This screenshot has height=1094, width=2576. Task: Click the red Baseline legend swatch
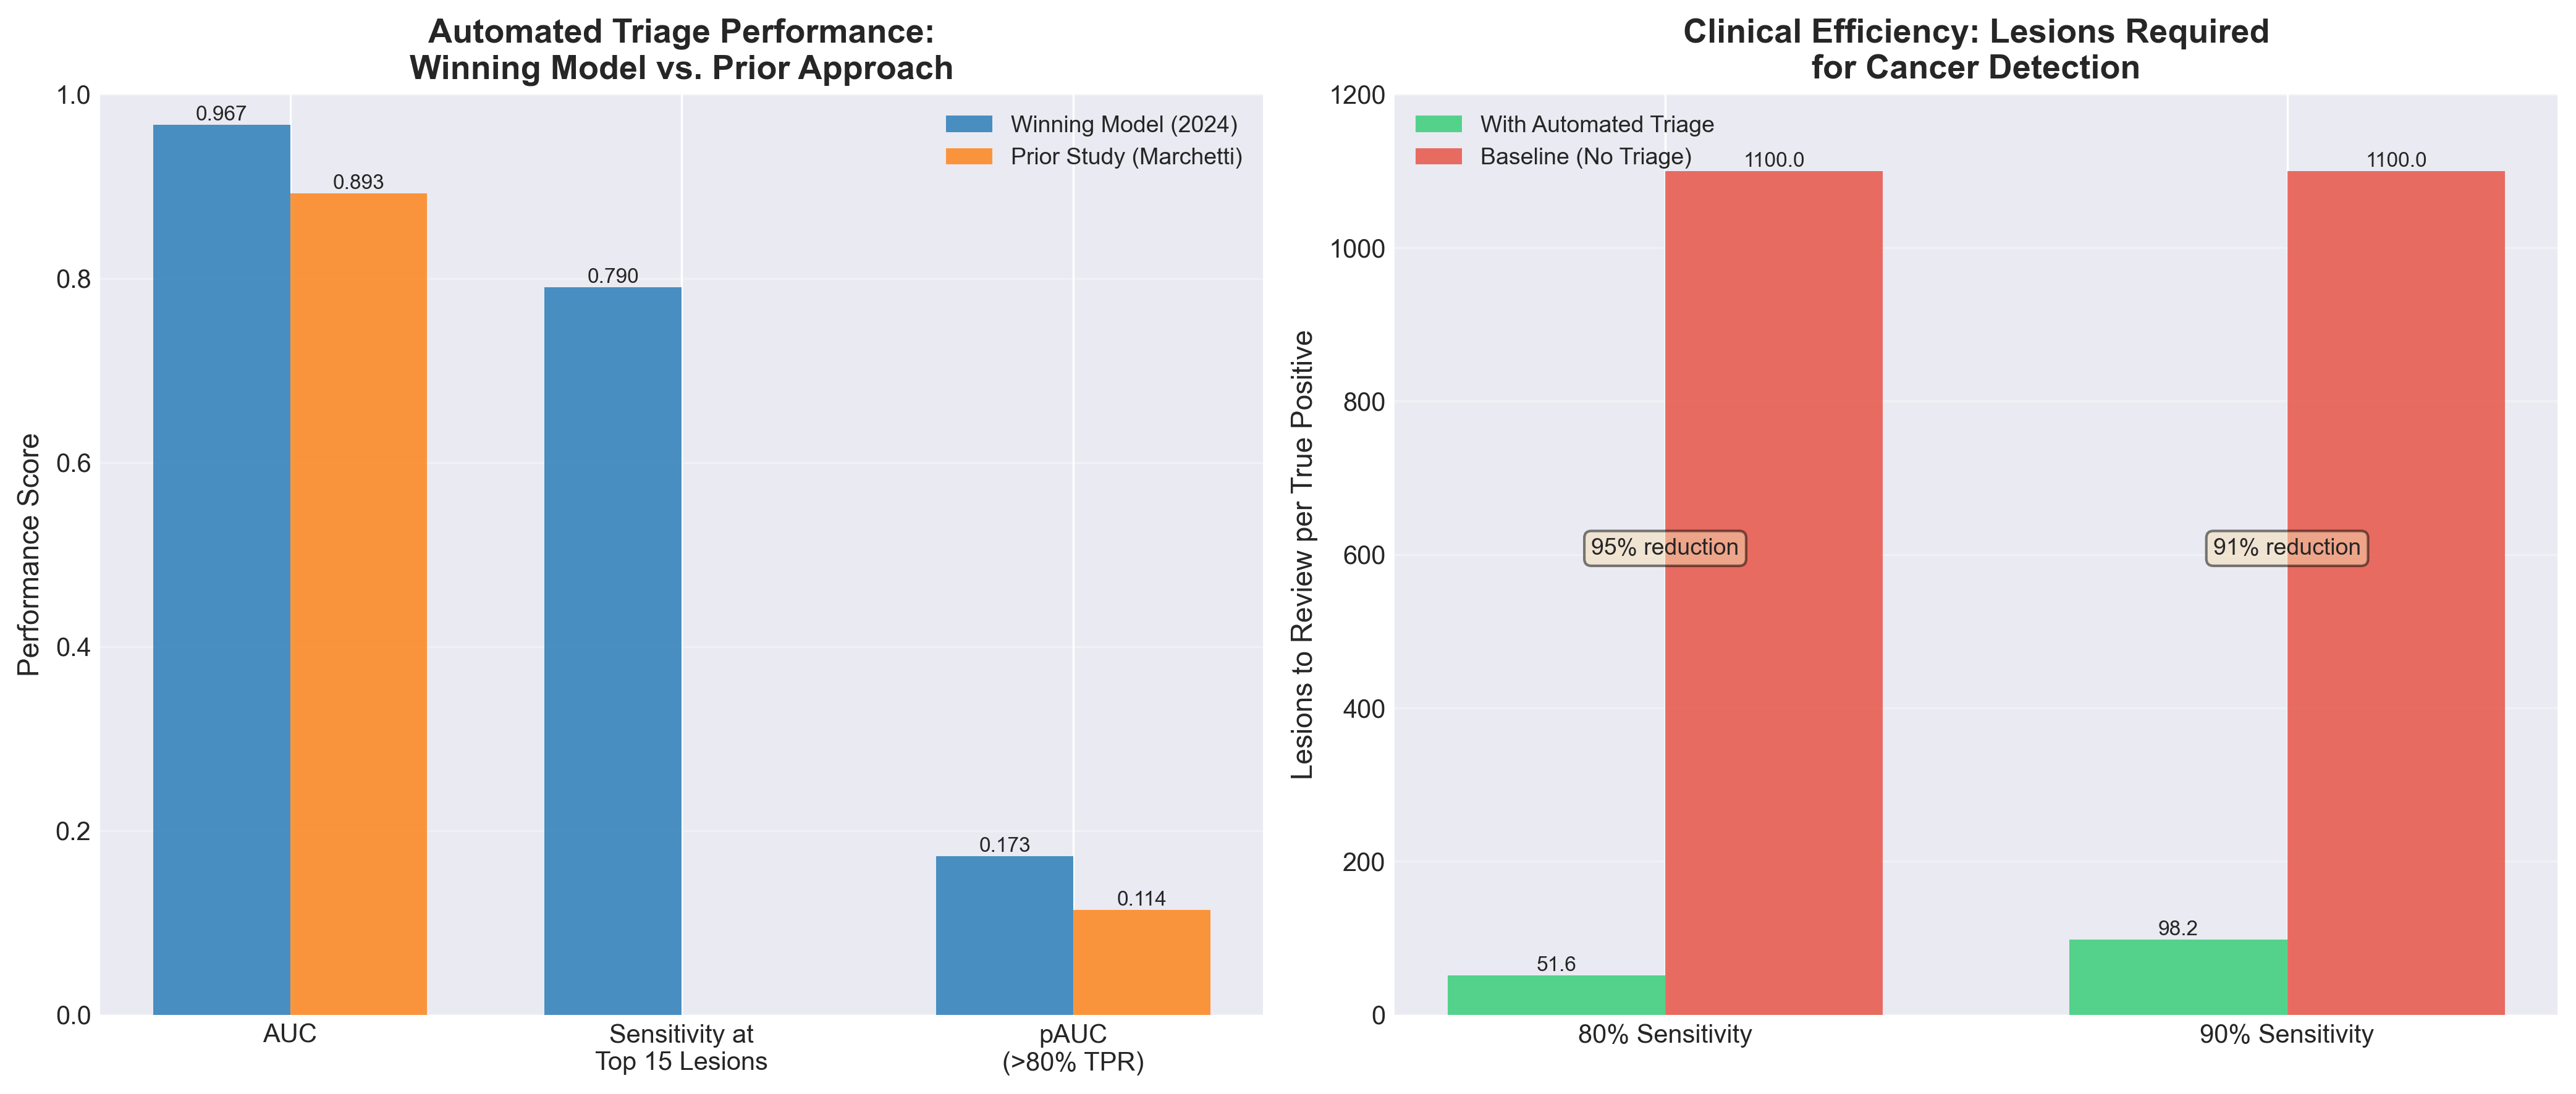coord(1438,156)
